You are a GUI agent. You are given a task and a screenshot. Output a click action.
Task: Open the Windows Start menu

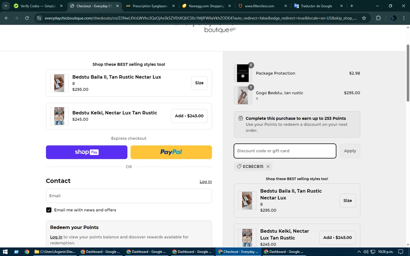click(5, 252)
